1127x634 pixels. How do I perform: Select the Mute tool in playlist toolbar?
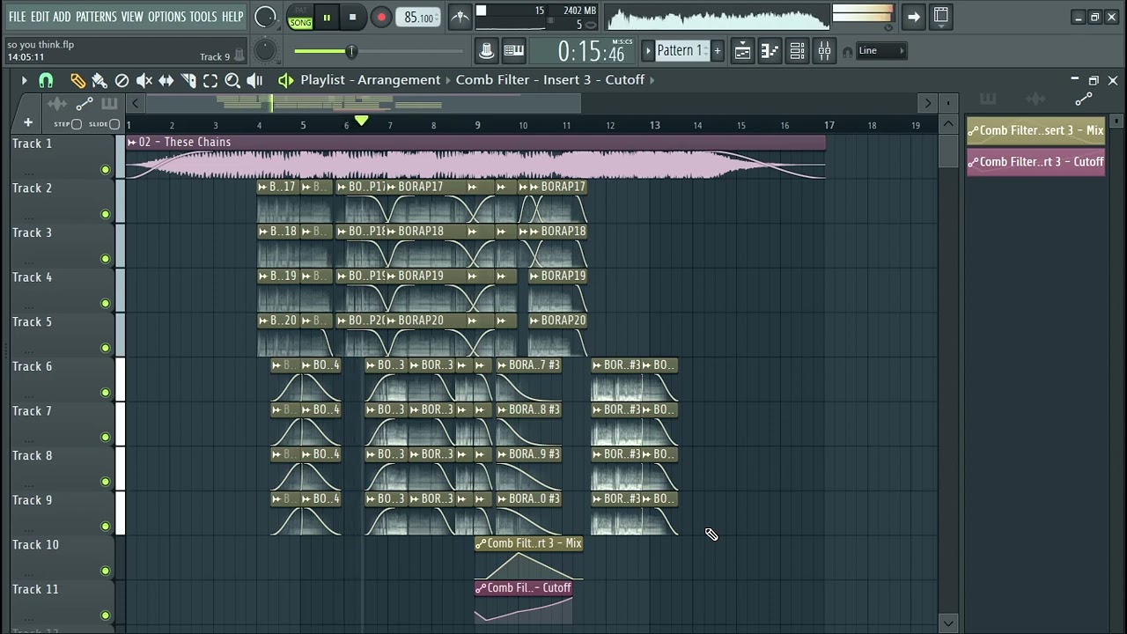pyautogui.click(x=144, y=81)
